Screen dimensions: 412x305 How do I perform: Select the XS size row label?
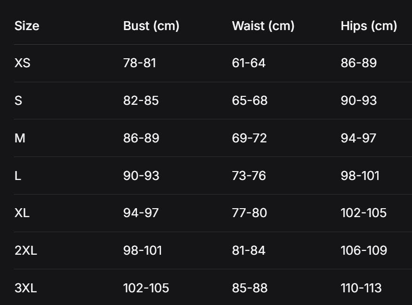23,63
